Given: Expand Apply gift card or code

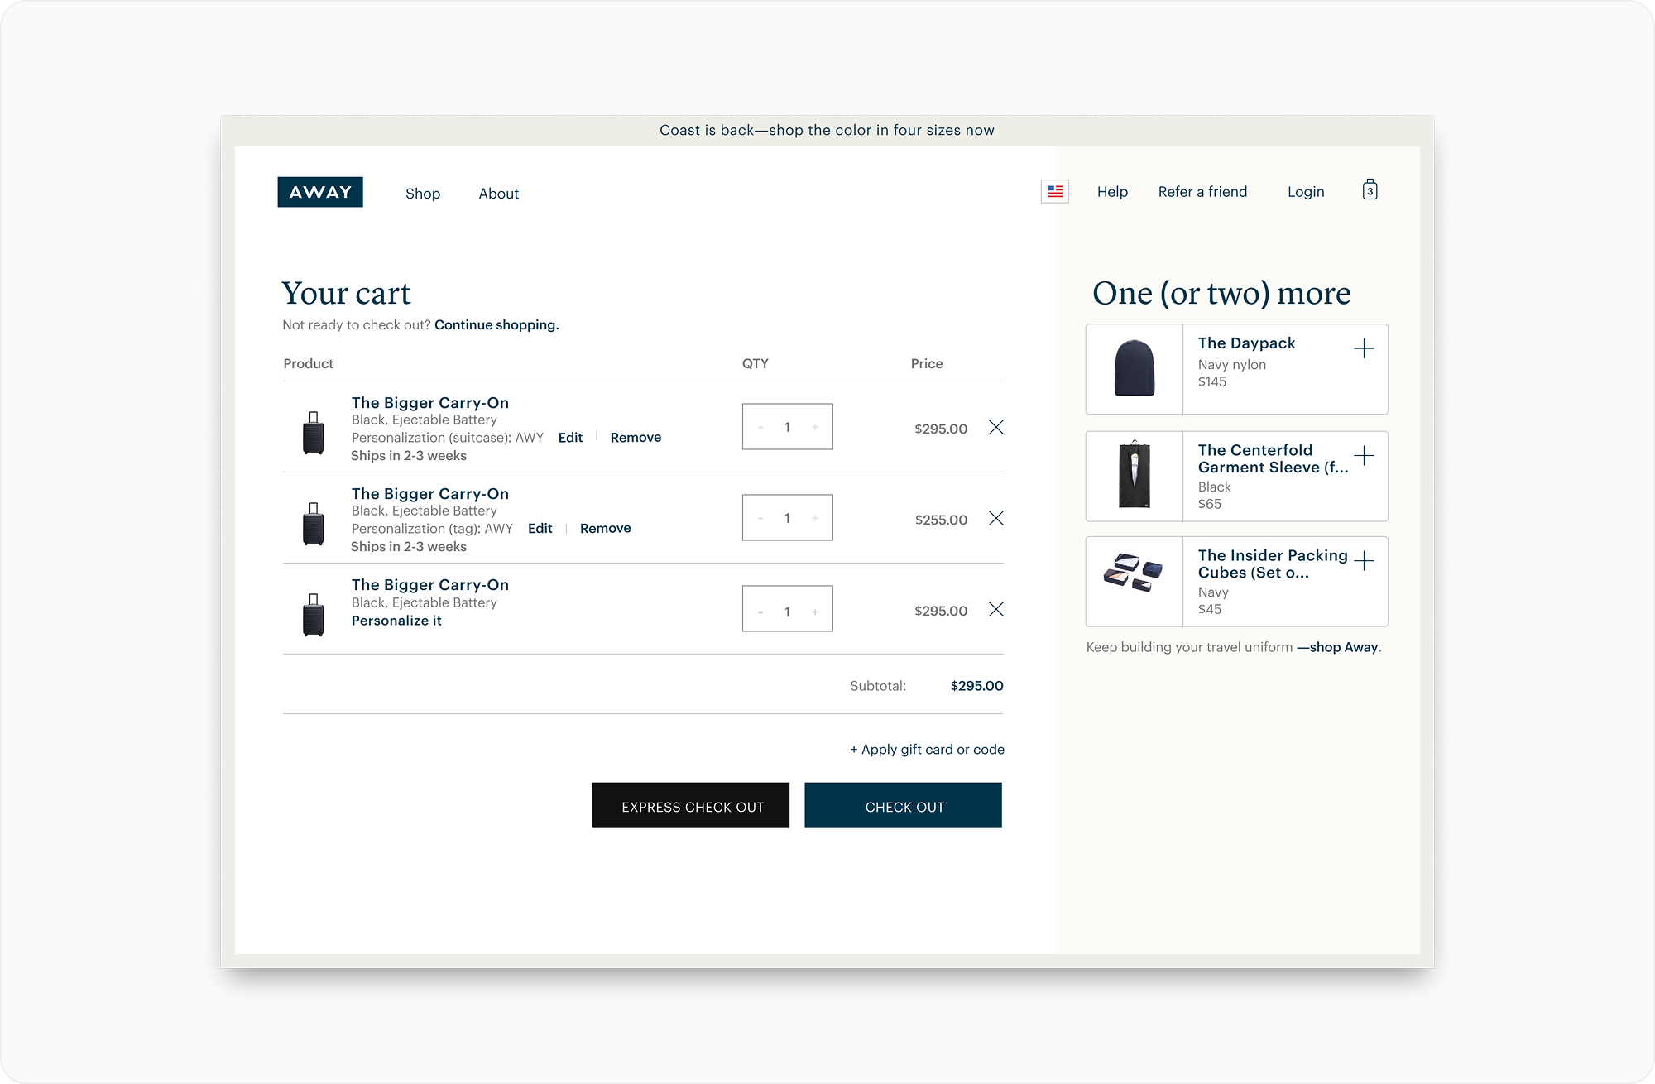Looking at the screenshot, I should pos(927,749).
